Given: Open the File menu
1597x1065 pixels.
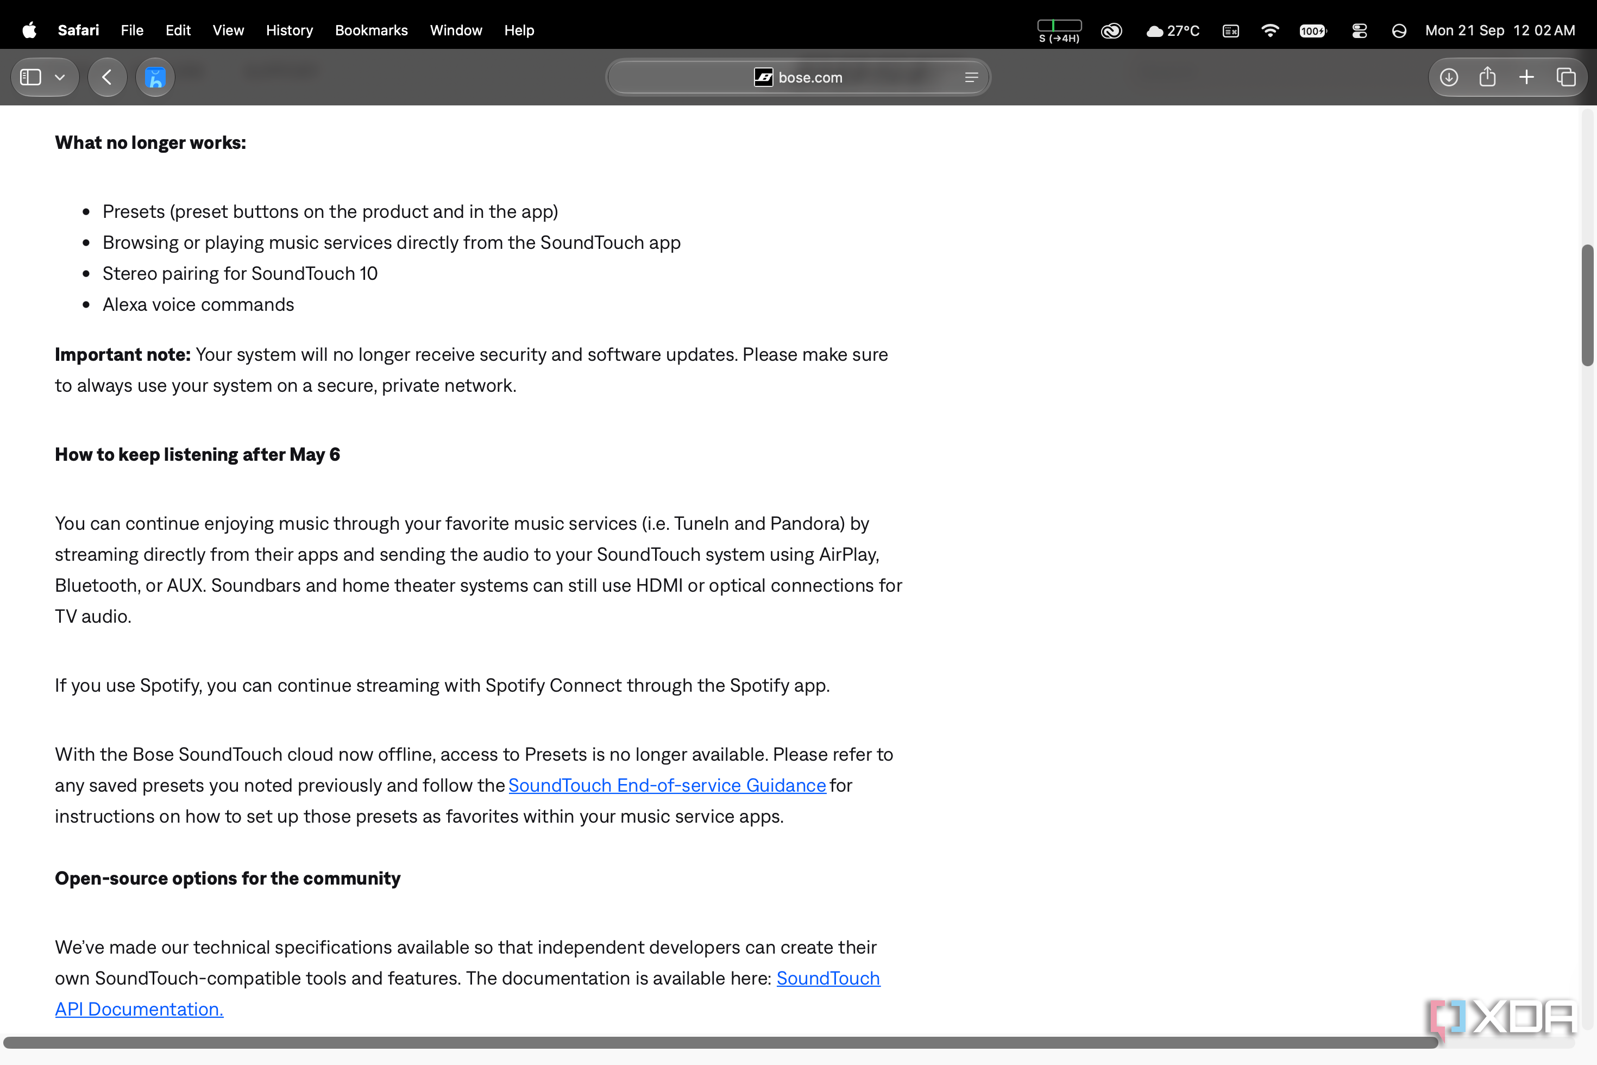Looking at the screenshot, I should pyautogui.click(x=131, y=30).
